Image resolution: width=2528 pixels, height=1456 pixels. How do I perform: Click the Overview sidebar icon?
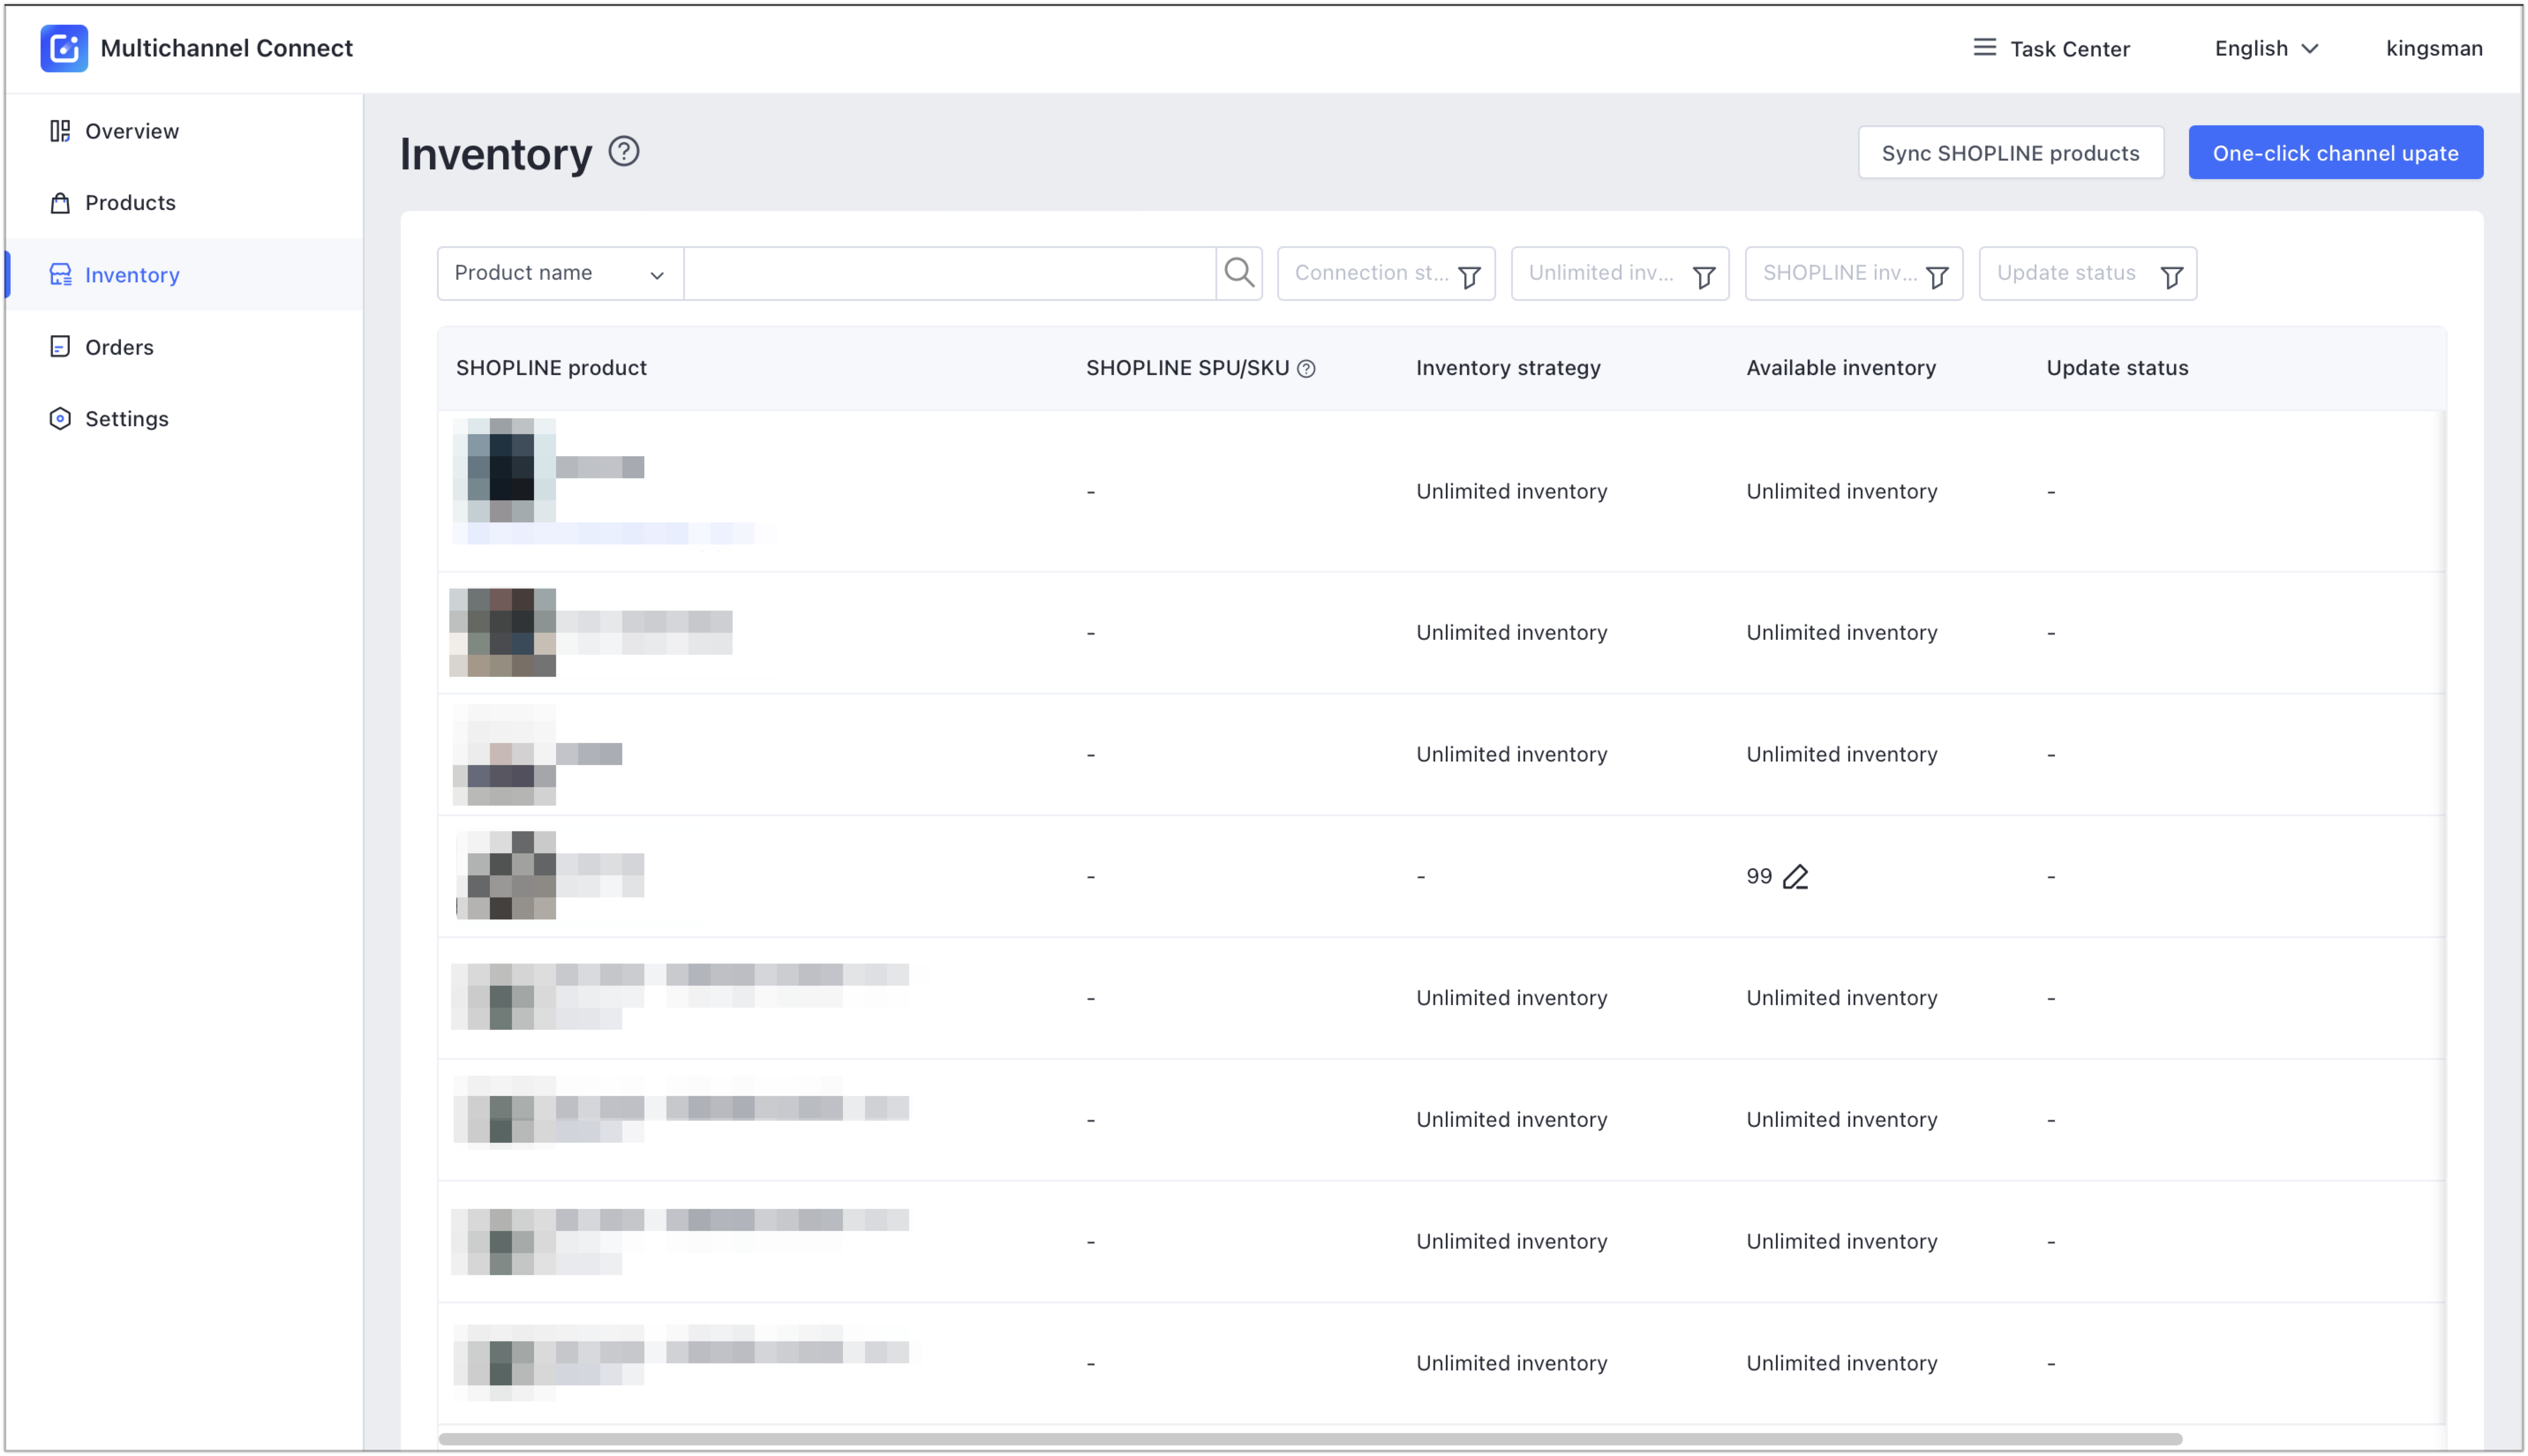[60, 131]
